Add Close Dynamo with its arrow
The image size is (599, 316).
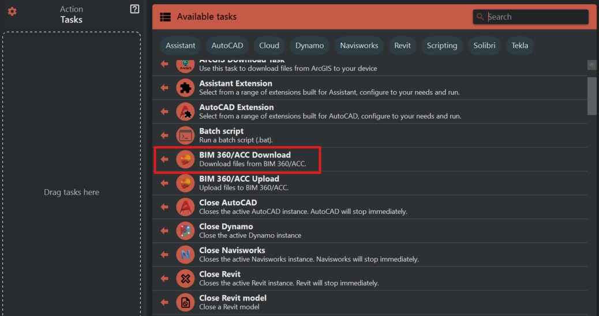164,231
